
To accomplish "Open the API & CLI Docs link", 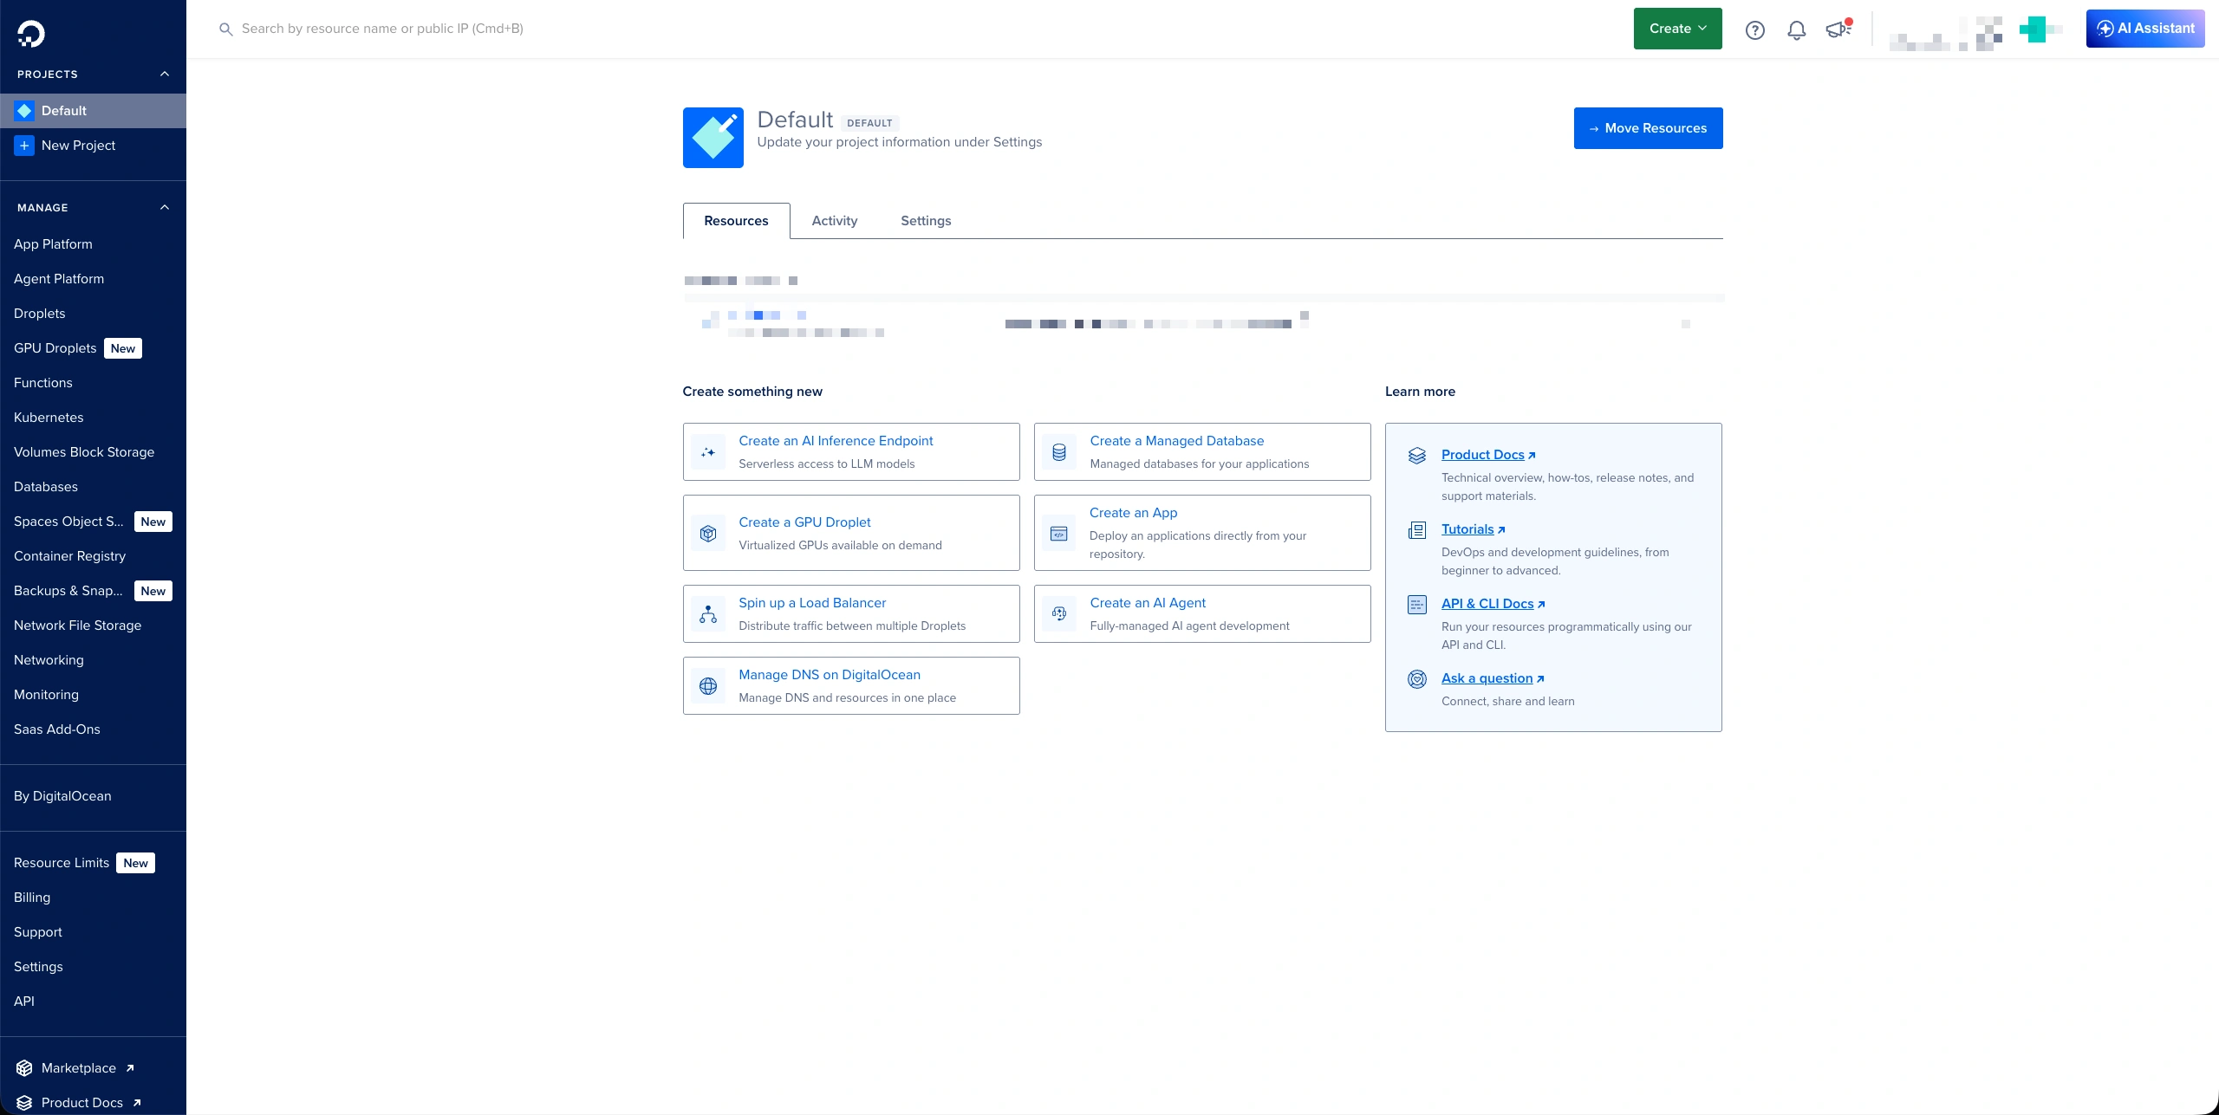I will (1487, 604).
